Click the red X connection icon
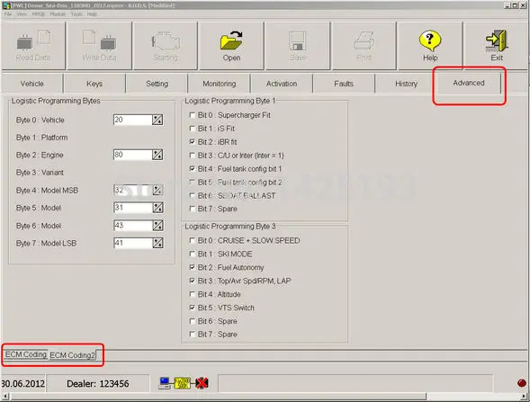Viewport: 530px width, 402px height. click(x=202, y=383)
